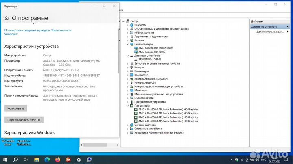Viewport: 293px width, 164px height.
Task: Collapse the Видеоадаптеры tree node
Action: 127,44
